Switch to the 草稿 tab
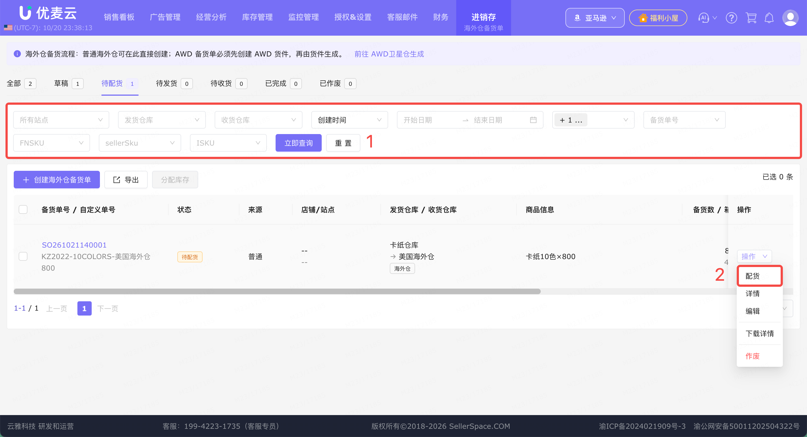This screenshot has width=807, height=437. coord(69,84)
